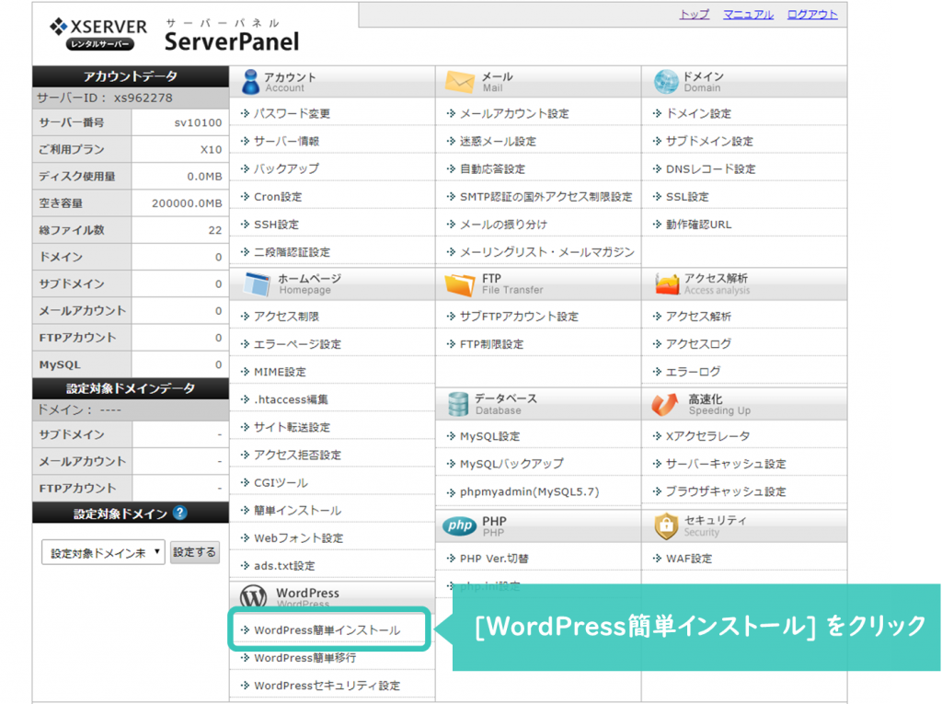Open MIME設定

click(x=280, y=372)
